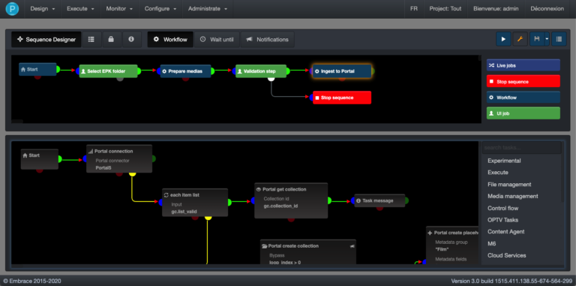
Task: Expand the Control flow task category
Action: pos(503,208)
